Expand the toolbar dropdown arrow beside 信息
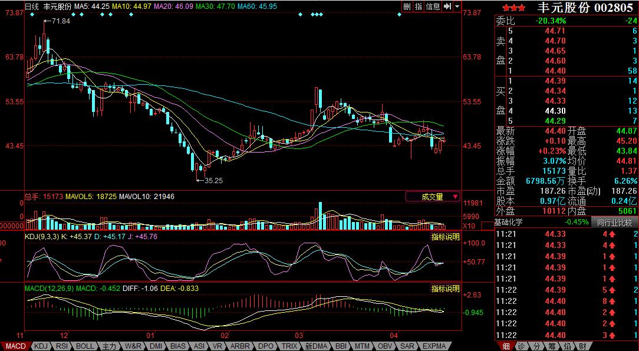This screenshot has height=351, width=639. coord(457,6)
